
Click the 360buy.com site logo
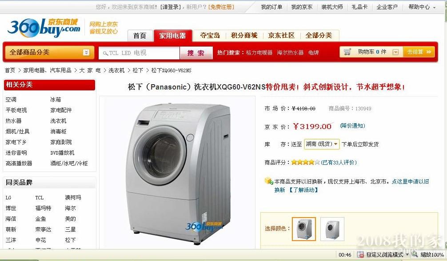[44, 27]
